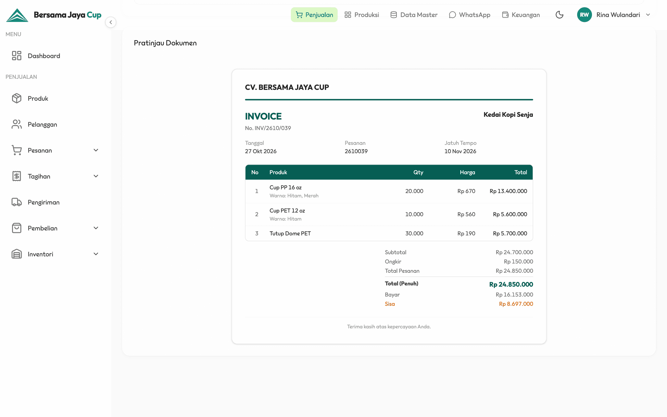The width and height of the screenshot is (667, 417).
Task: Click the Inventori warehouse icon
Action: point(17,254)
